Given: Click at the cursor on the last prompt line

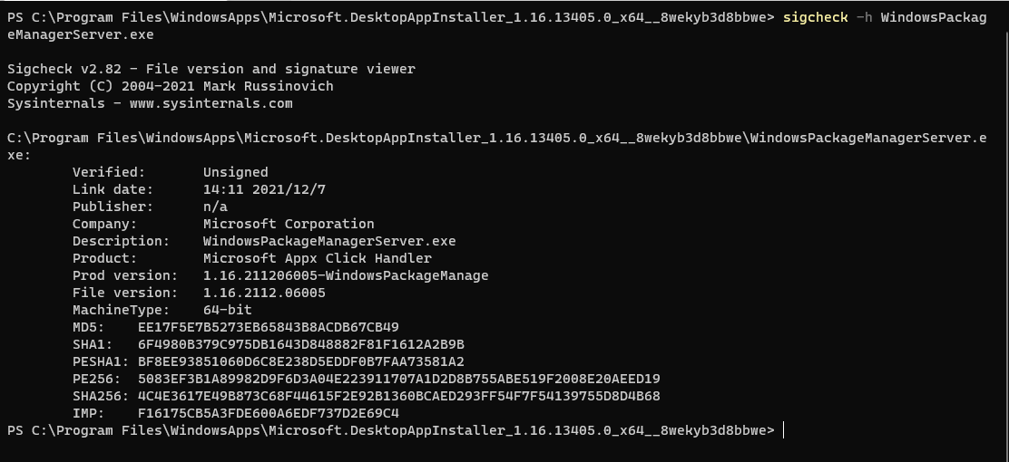Looking at the screenshot, I should point(783,430).
